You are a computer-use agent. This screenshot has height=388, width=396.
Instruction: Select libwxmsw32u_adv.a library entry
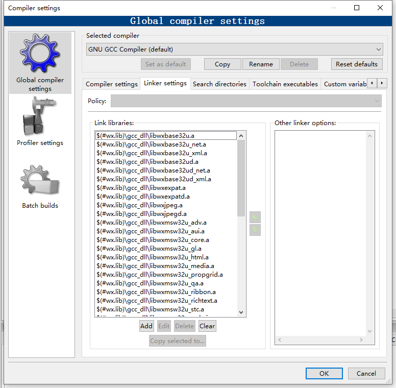coord(166,223)
